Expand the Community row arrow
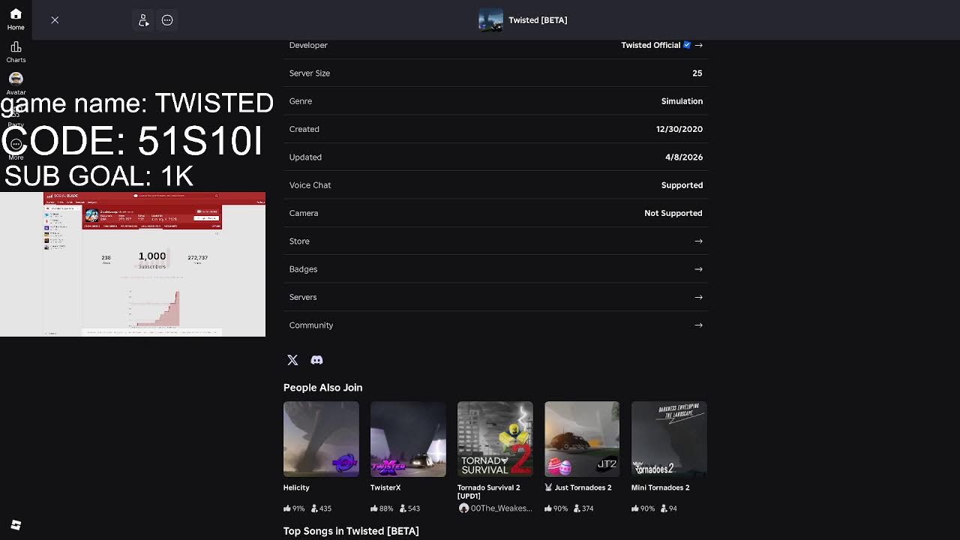960x540 pixels. (698, 325)
